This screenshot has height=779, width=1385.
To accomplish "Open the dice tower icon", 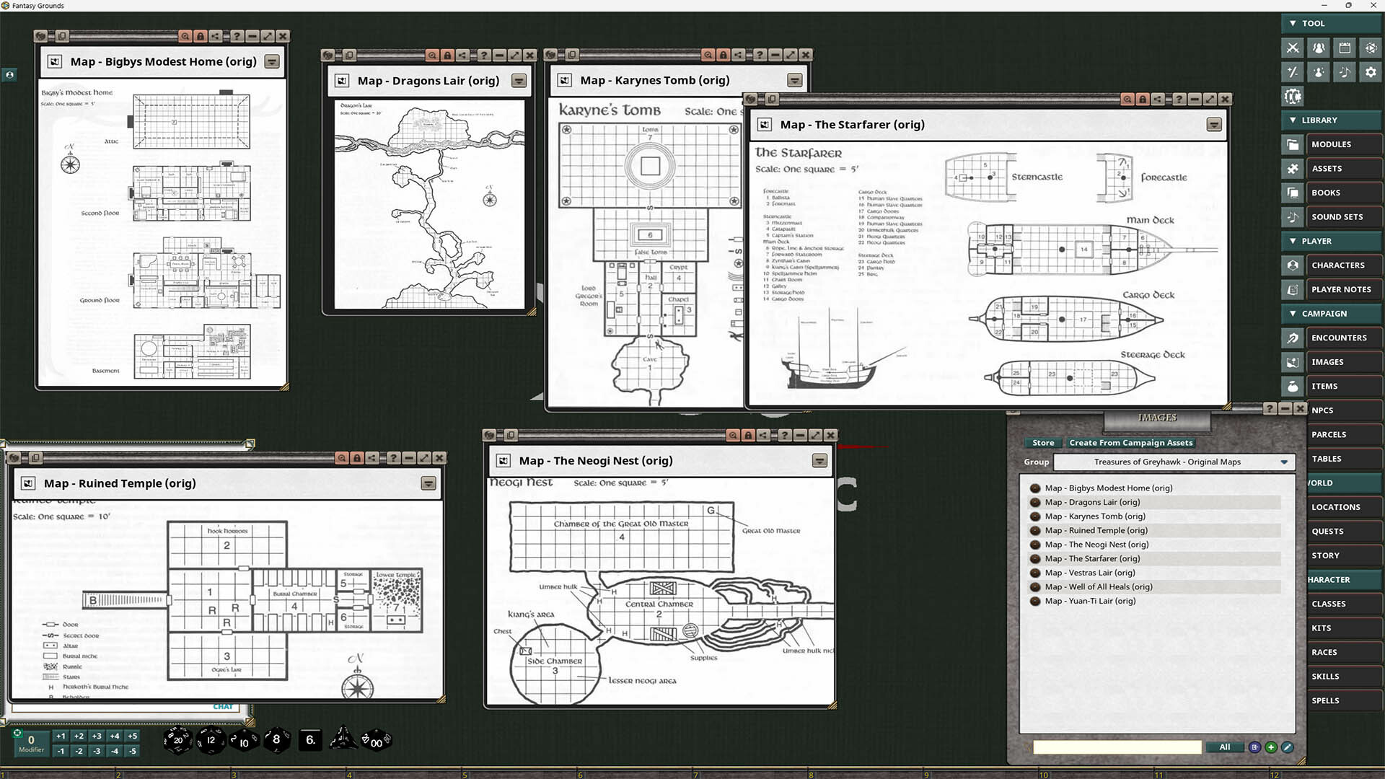I will [x=1370, y=48].
